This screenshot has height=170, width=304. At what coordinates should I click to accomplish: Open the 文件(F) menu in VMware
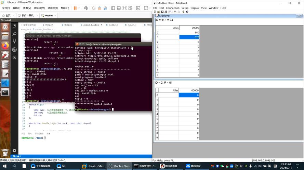6,8
